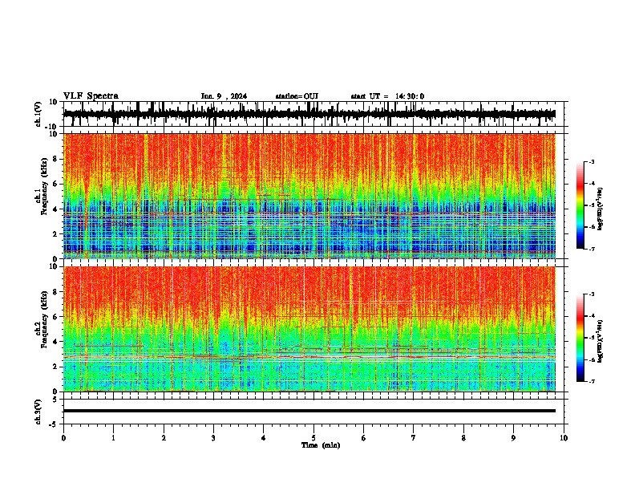Click the 'start UT = 14:30:0' label
Image resolution: width=635 pixels, height=491 pixels.
click(387, 96)
